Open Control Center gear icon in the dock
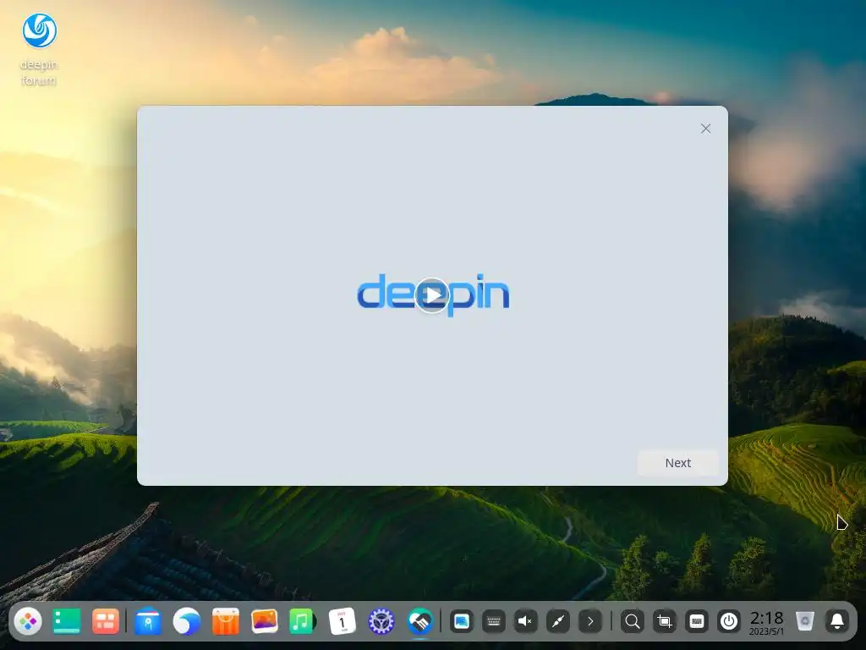This screenshot has width=866, height=650. (381, 621)
